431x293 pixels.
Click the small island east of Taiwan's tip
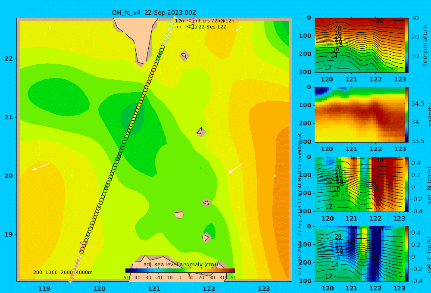[184, 56]
